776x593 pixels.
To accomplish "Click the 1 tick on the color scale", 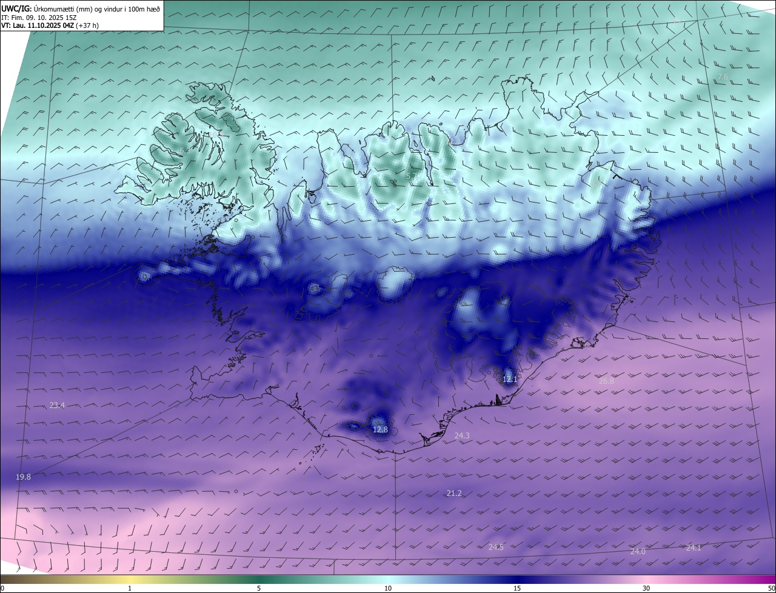I will click(x=130, y=588).
